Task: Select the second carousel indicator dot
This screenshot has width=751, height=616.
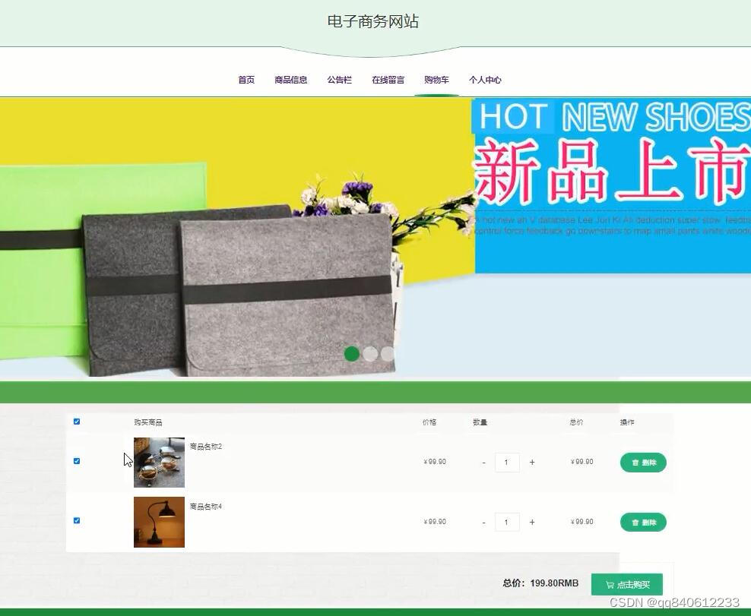Action: pos(370,353)
